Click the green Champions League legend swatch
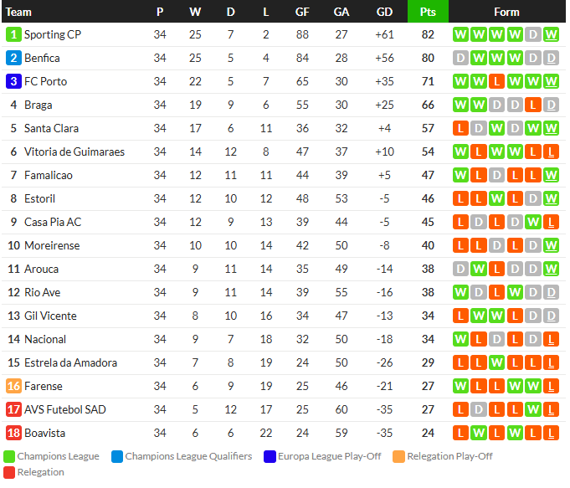Viewport: 570px width, 488px height. click(x=9, y=456)
